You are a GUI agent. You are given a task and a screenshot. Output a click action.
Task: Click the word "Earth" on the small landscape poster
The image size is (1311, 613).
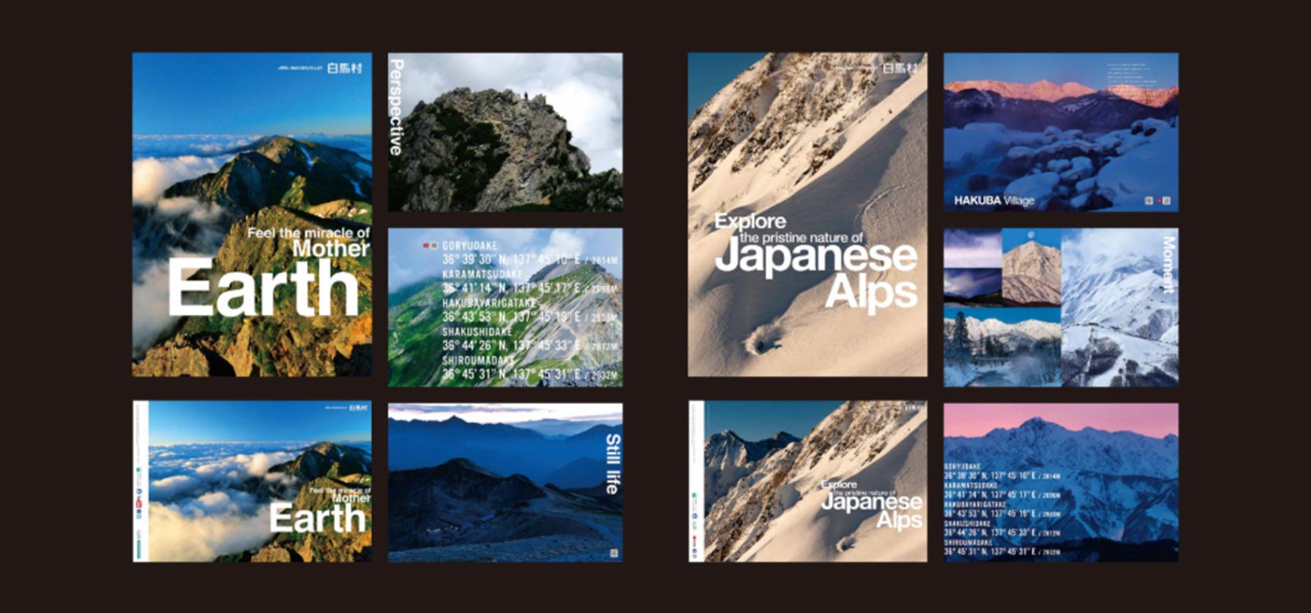point(318,519)
